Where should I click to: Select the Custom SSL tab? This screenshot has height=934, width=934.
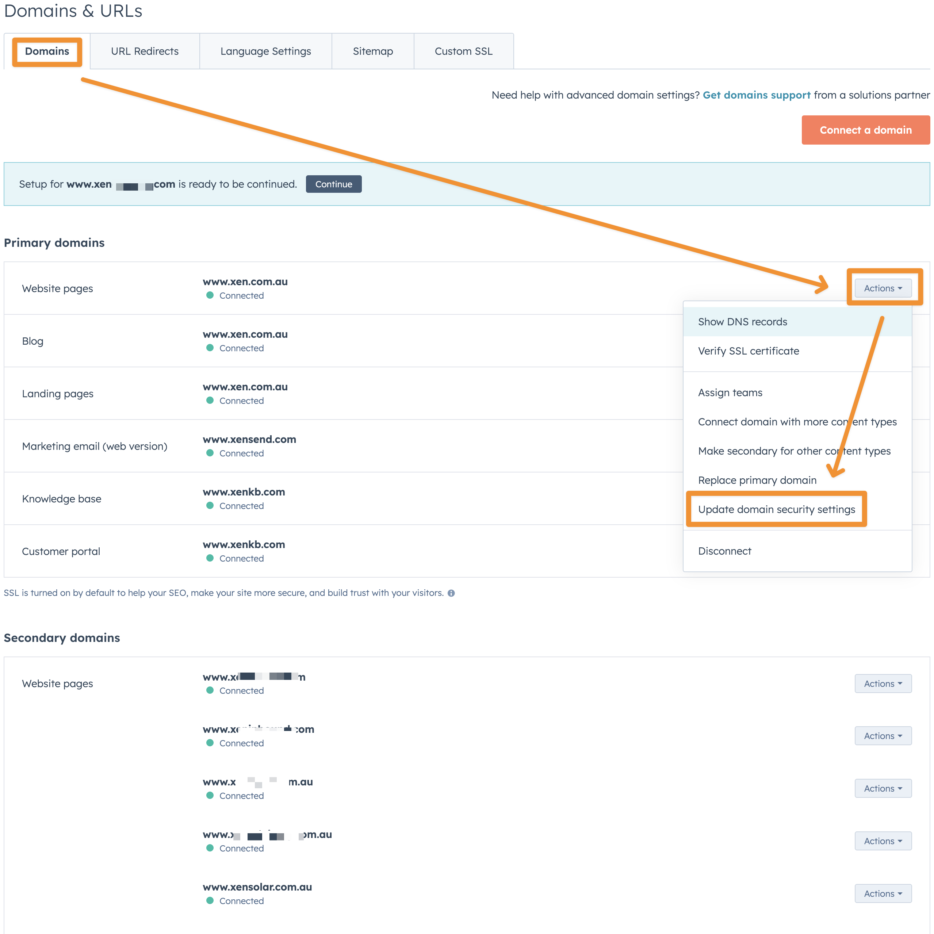[x=463, y=51]
